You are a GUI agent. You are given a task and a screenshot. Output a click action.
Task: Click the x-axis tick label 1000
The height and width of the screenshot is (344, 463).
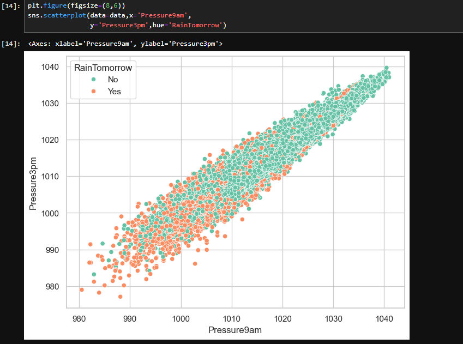tap(181, 319)
